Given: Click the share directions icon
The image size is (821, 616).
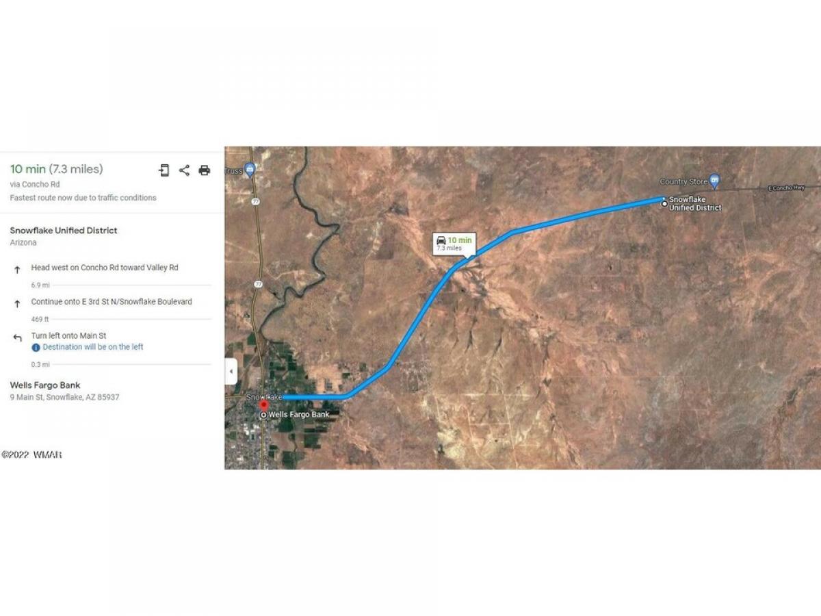Looking at the screenshot, I should 184,170.
